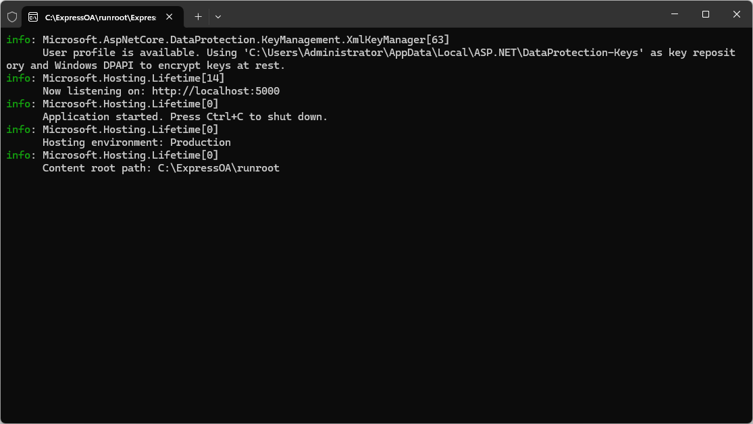The image size is (753, 424).
Task: Click the empty terminal area below output
Action: pyautogui.click(x=375, y=297)
